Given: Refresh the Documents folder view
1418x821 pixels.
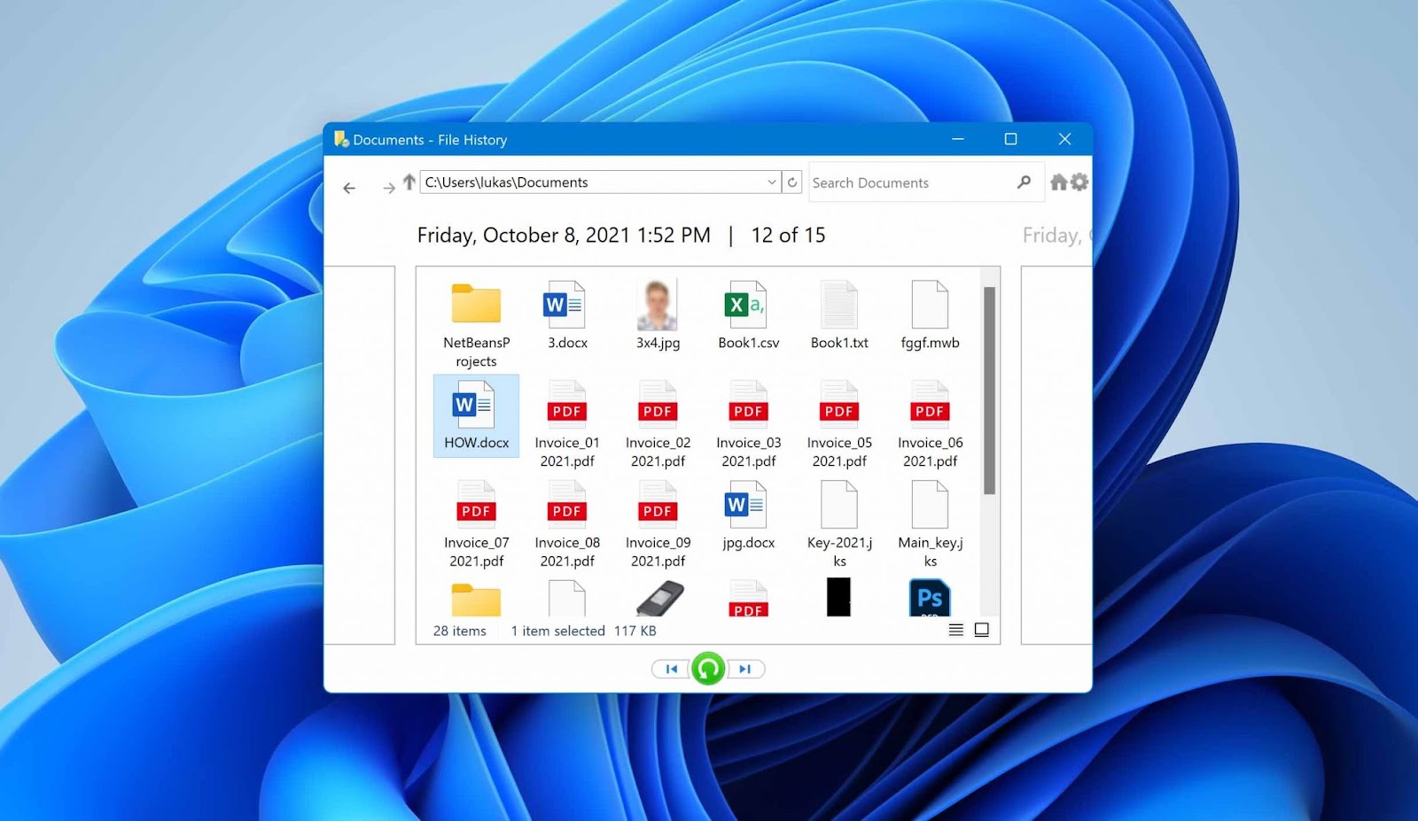Looking at the screenshot, I should 792,182.
